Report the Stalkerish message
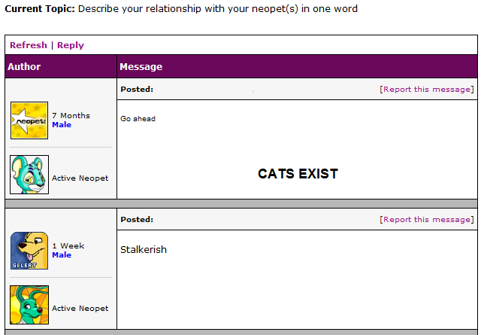The height and width of the screenshot is (335, 481). (427, 219)
